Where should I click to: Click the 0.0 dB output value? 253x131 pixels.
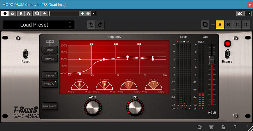pyautogui.click(x=212, y=113)
